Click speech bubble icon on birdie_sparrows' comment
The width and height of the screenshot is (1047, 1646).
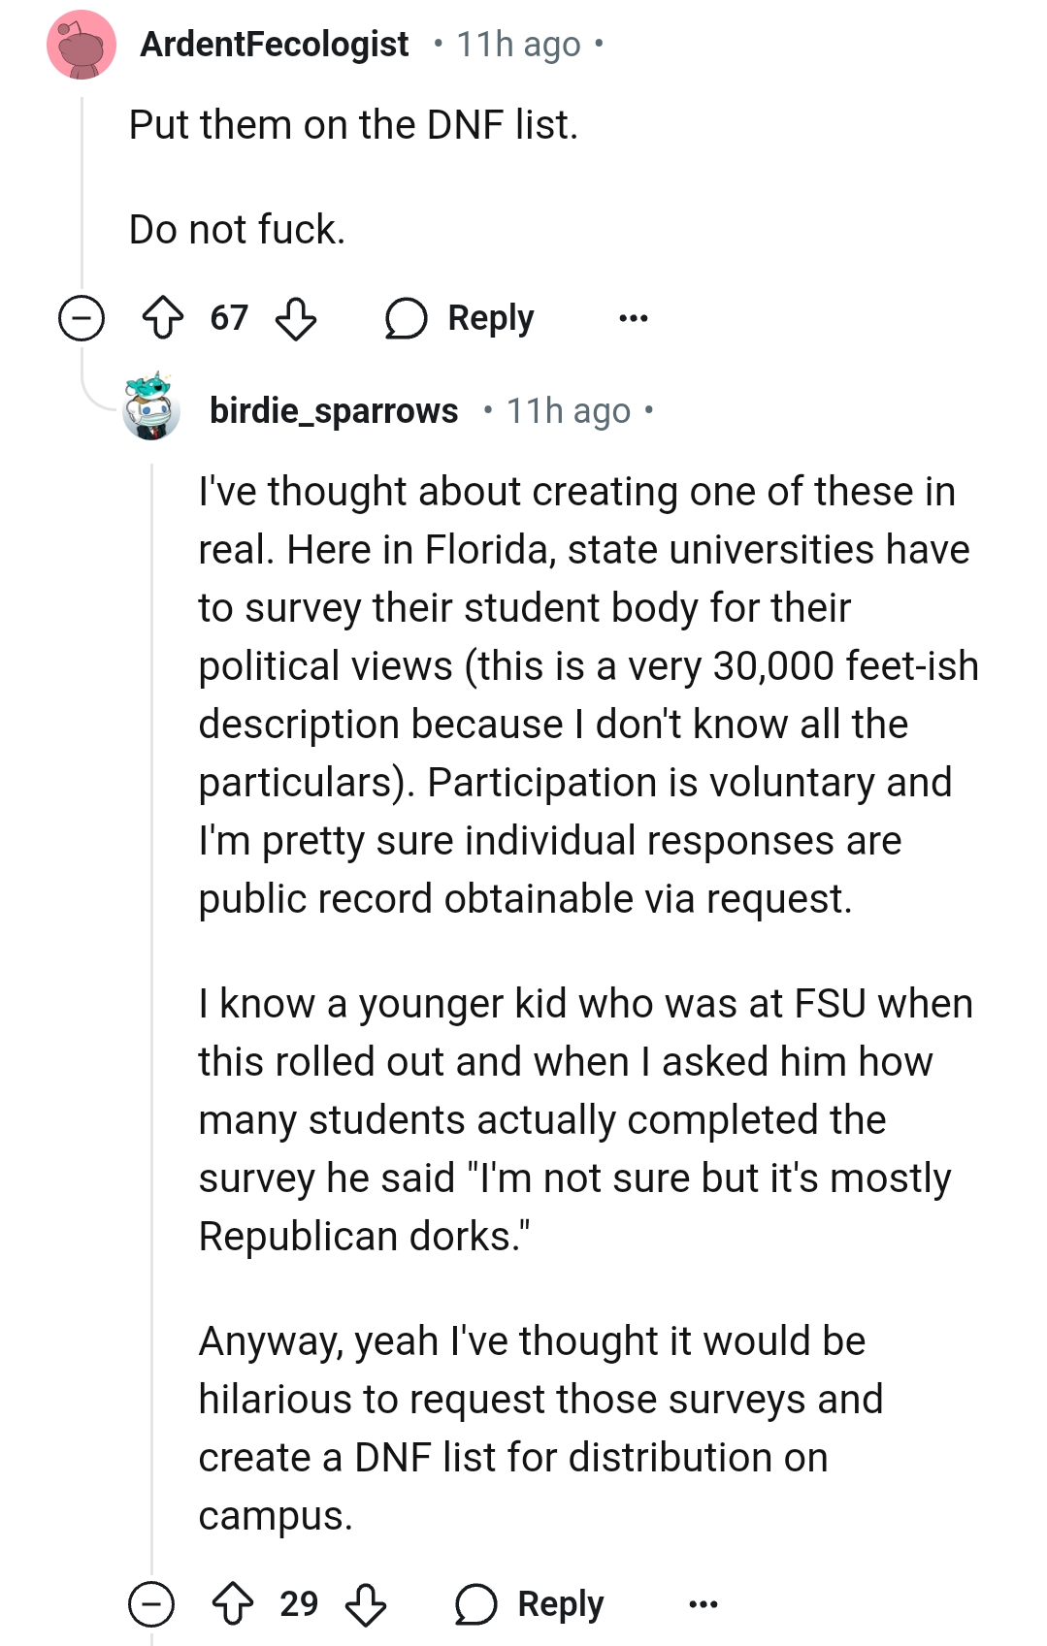click(x=475, y=1603)
